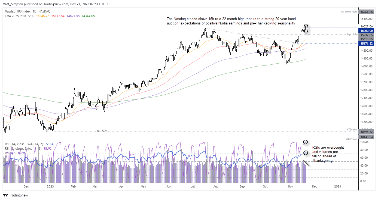Click the 12400.00 price axis label

click(367, 98)
